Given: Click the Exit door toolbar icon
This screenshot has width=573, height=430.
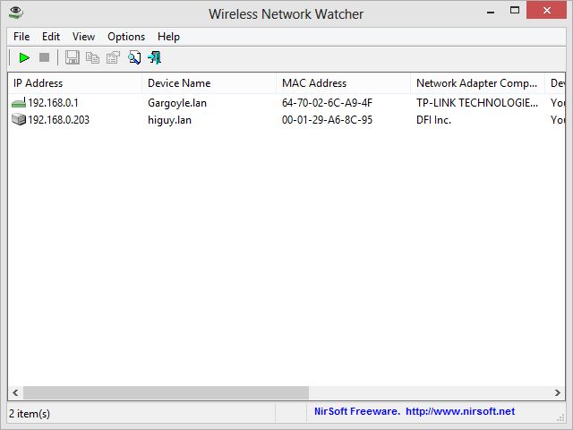Looking at the screenshot, I should coord(155,57).
